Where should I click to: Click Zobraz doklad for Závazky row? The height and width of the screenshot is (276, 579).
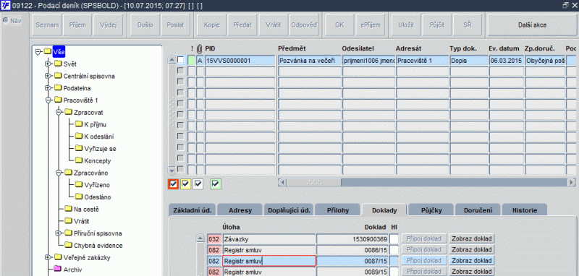tap(472, 238)
